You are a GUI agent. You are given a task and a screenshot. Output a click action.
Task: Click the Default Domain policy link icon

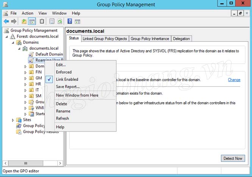(x=31, y=54)
